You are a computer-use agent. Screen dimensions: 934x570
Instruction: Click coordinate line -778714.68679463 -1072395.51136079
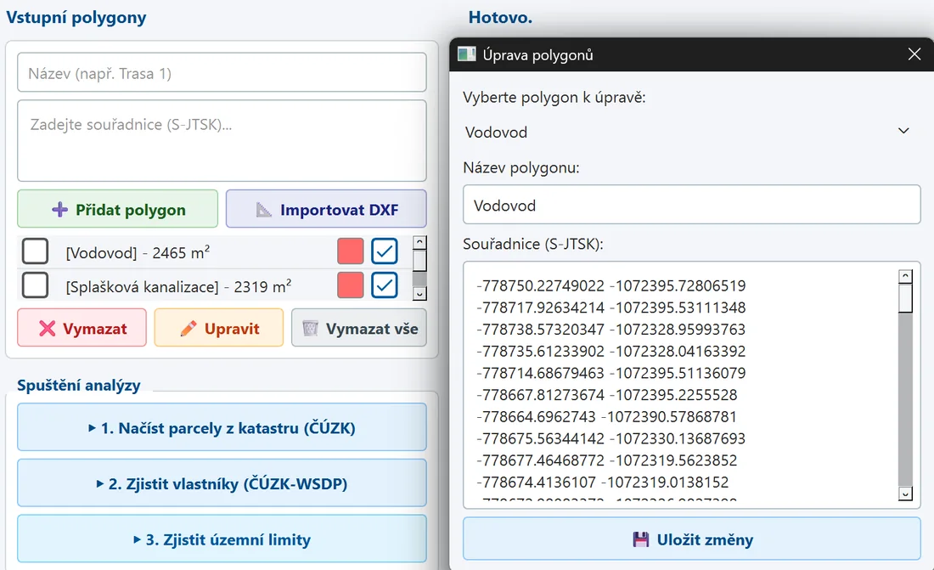[611, 373]
